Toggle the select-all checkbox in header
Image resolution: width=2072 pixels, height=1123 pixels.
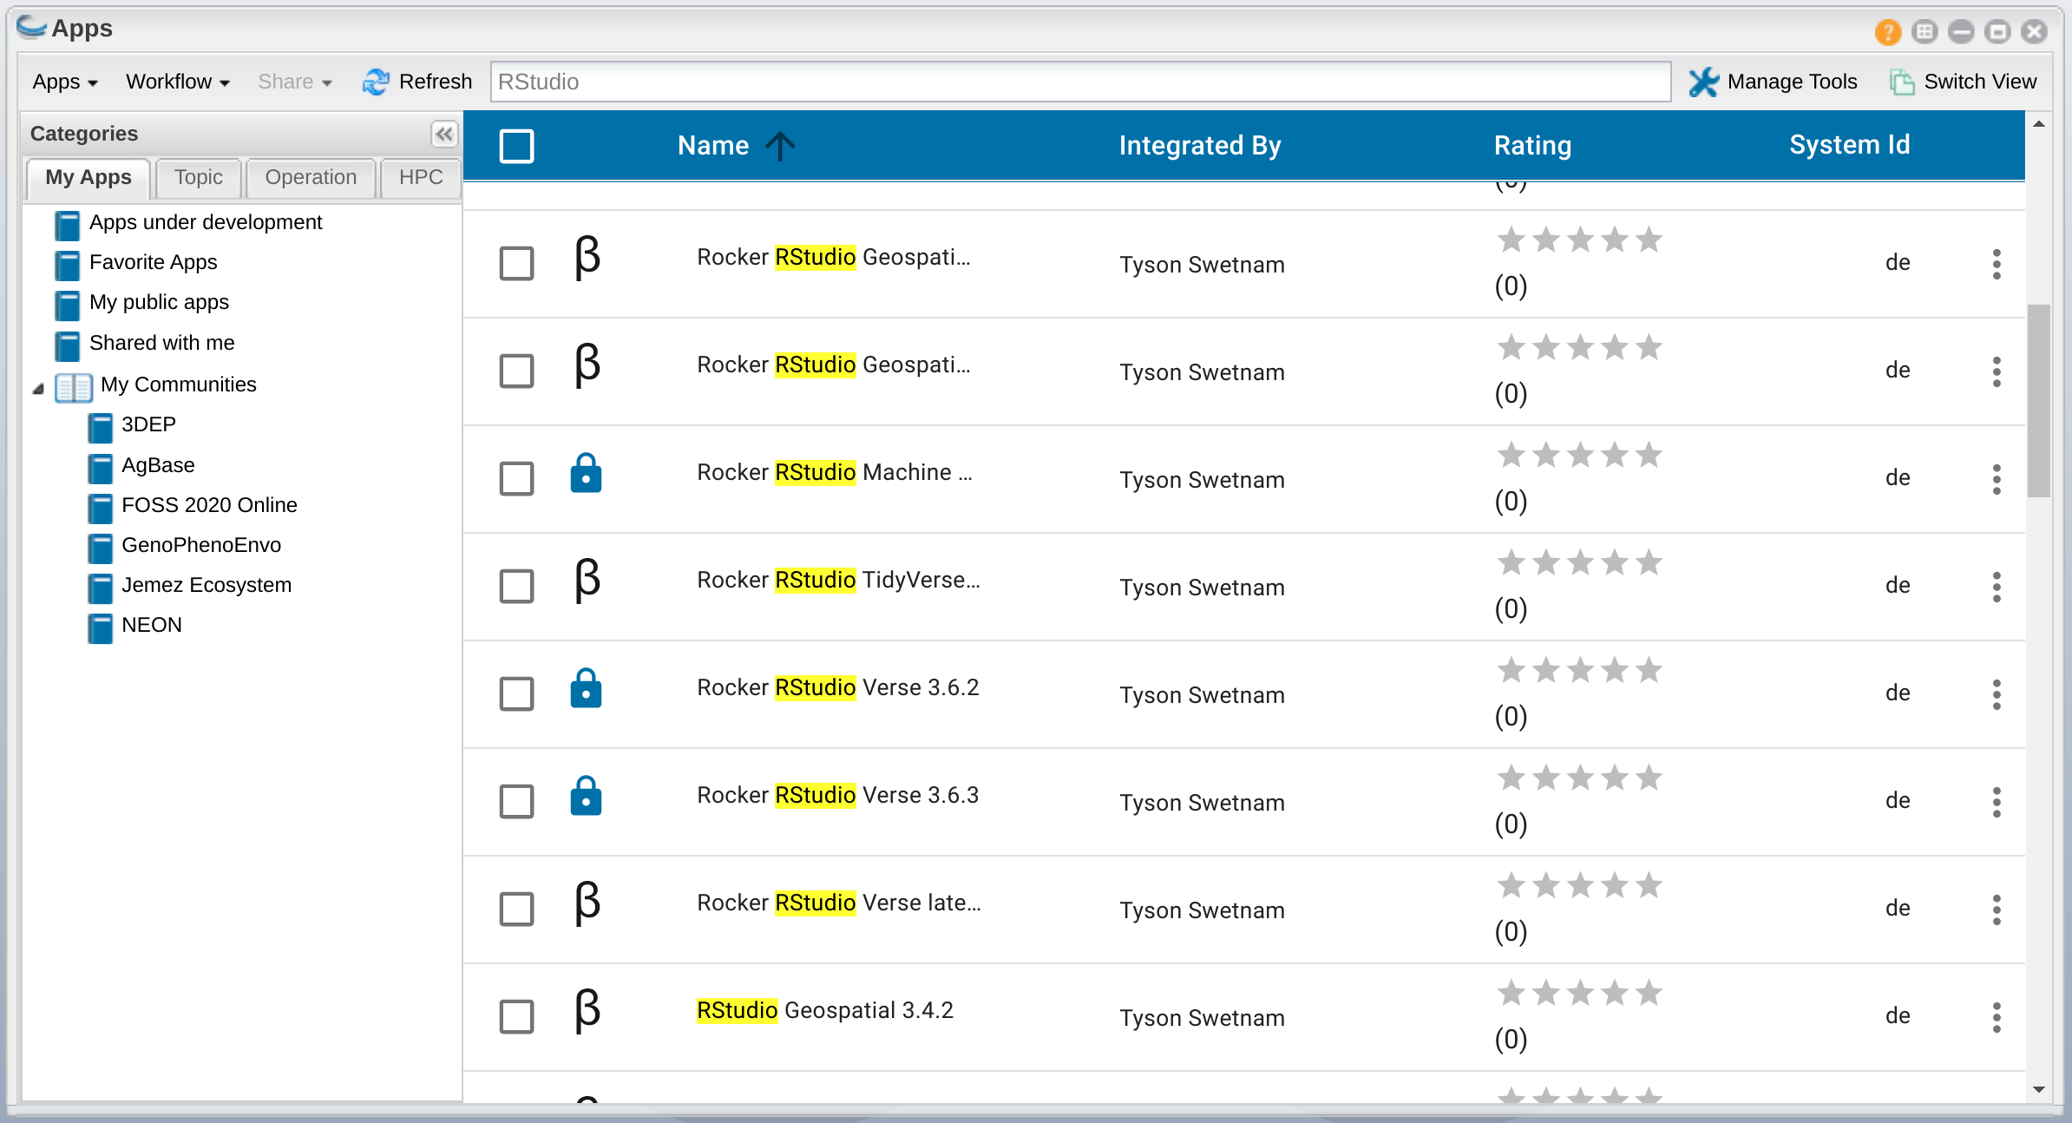pyautogui.click(x=516, y=146)
